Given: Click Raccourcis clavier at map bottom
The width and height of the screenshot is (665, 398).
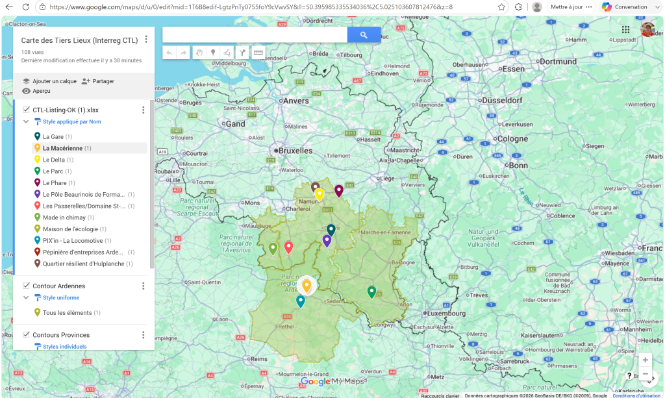Looking at the screenshot, I should point(440,396).
